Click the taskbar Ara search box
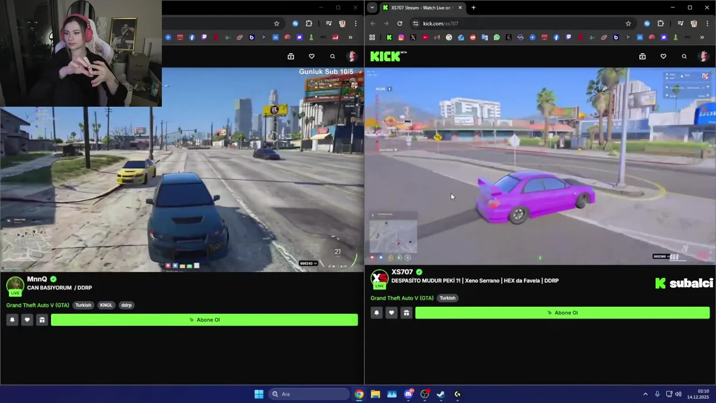This screenshot has height=403, width=716. pyautogui.click(x=308, y=394)
